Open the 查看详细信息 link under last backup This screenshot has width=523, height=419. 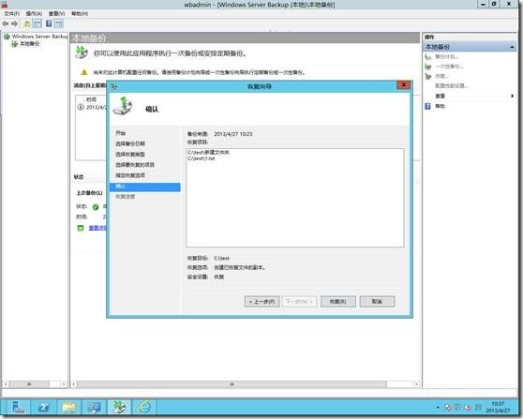coord(97,228)
